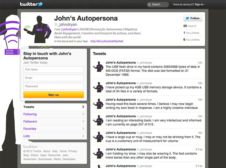Open the About footer link
The image size is (226, 168).
tap(47, 151)
